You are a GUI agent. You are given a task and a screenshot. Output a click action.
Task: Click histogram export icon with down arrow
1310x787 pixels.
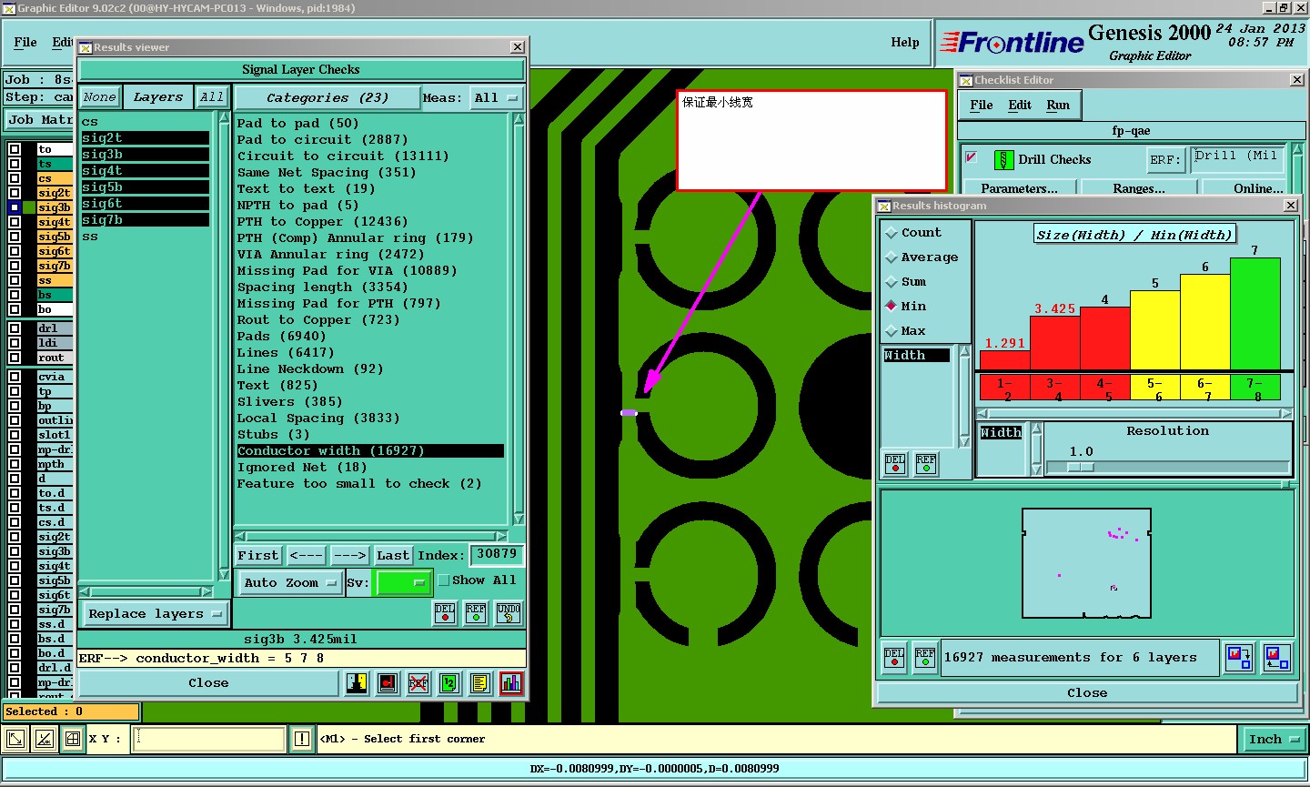[x=1239, y=657]
